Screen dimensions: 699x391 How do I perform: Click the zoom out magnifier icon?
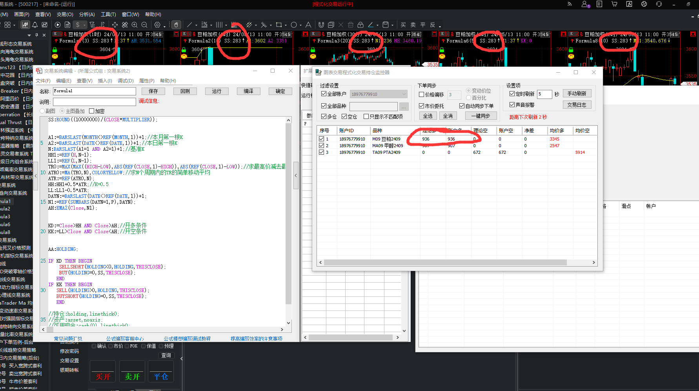pyautogui.click(x=144, y=25)
